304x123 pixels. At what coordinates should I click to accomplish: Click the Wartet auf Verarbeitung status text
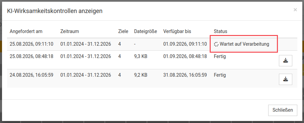pos(244,44)
